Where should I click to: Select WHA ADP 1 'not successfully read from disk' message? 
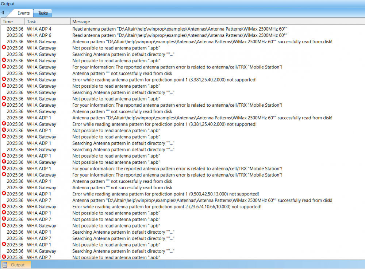[122, 181]
